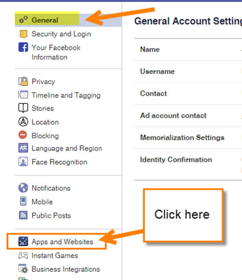Click the Privacy padlock icon
This screenshot has height=280, width=242.
tap(23, 81)
